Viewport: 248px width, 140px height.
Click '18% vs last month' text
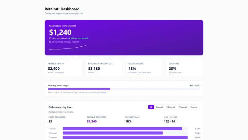tap(79, 38)
